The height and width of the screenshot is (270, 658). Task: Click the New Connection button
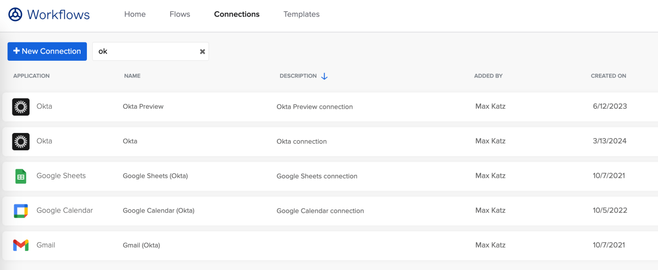point(47,51)
